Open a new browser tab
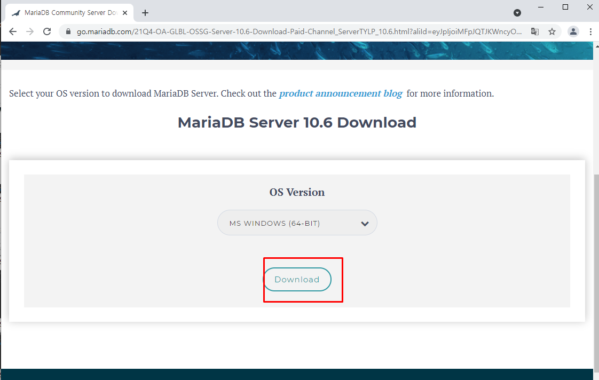 coord(145,13)
